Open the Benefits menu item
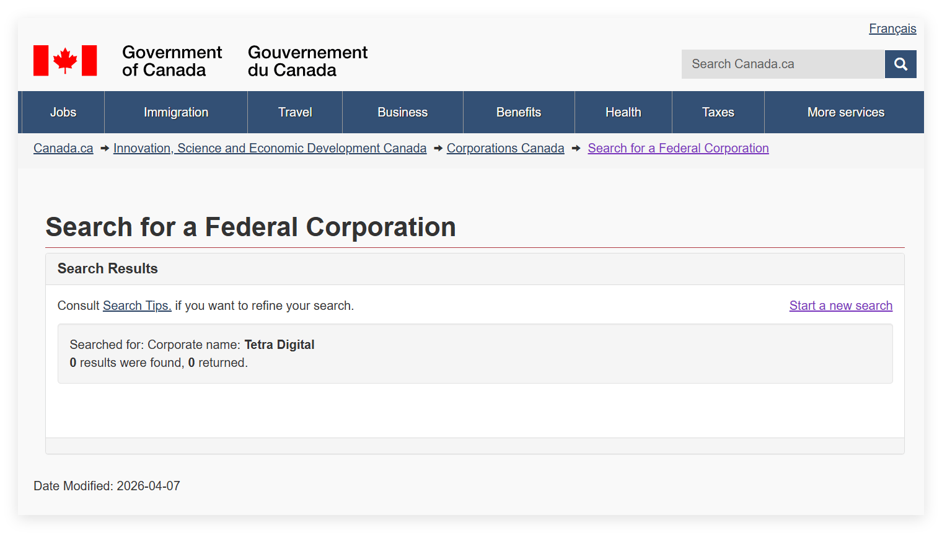Screen dimensions: 942x533 519,112
